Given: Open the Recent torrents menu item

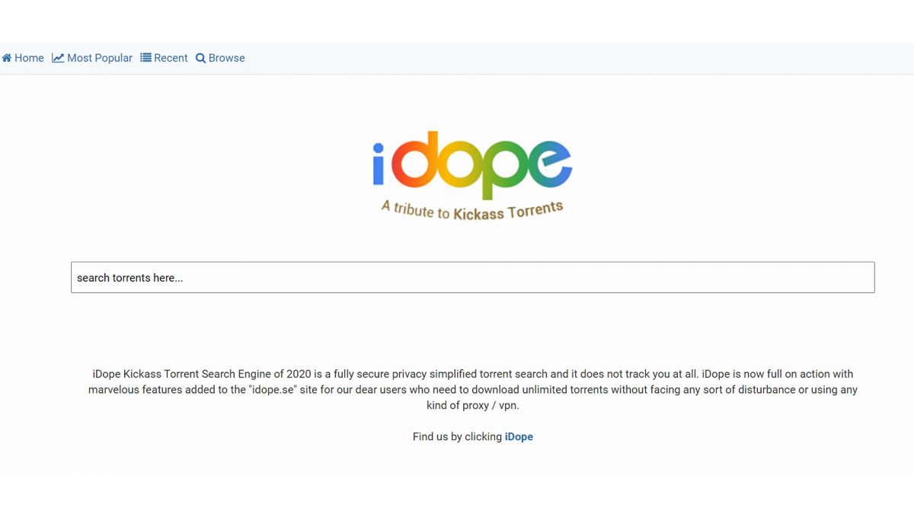Looking at the screenshot, I should pyautogui.click(x=171, y=58).
